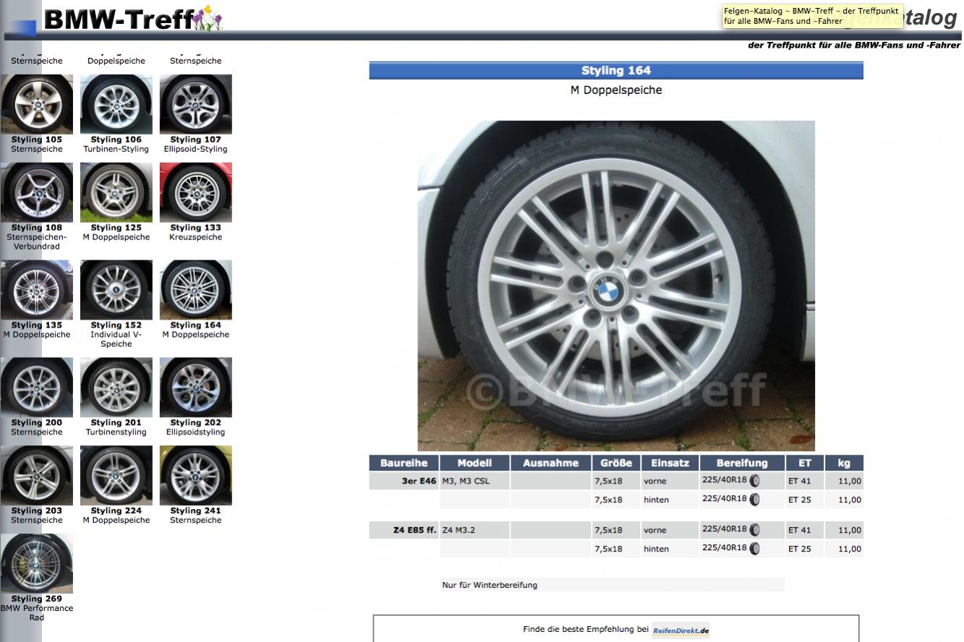Image resolution: width=964 pixels, height=642 pixels.
Task: Open the Styling 164 thumbnail in the sidebar
Action: point(196,290)
